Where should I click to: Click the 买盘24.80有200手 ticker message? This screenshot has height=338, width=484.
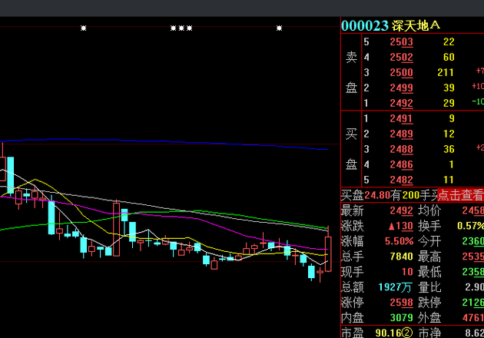pyautogui.click(x=389, y=195)
